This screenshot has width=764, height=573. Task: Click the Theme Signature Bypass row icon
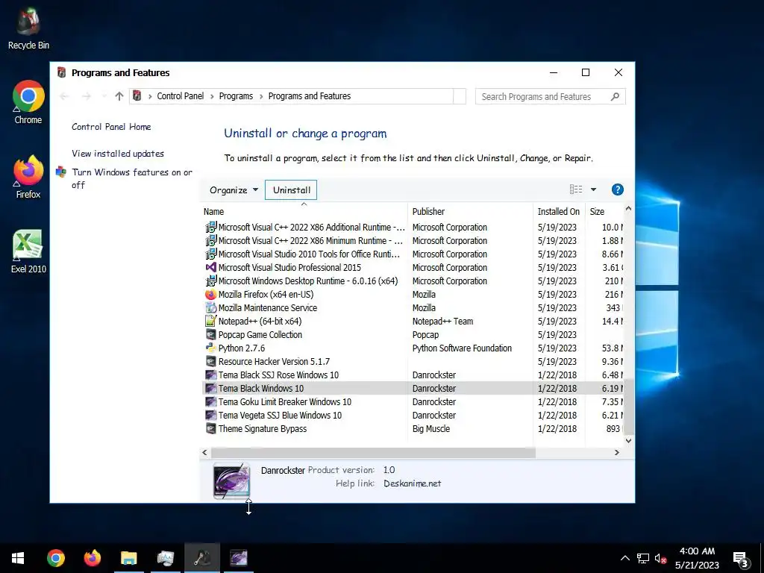coord(210,429)
